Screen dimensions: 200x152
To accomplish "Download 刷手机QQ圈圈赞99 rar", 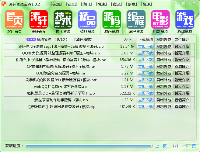I will [x=146, y=80].
